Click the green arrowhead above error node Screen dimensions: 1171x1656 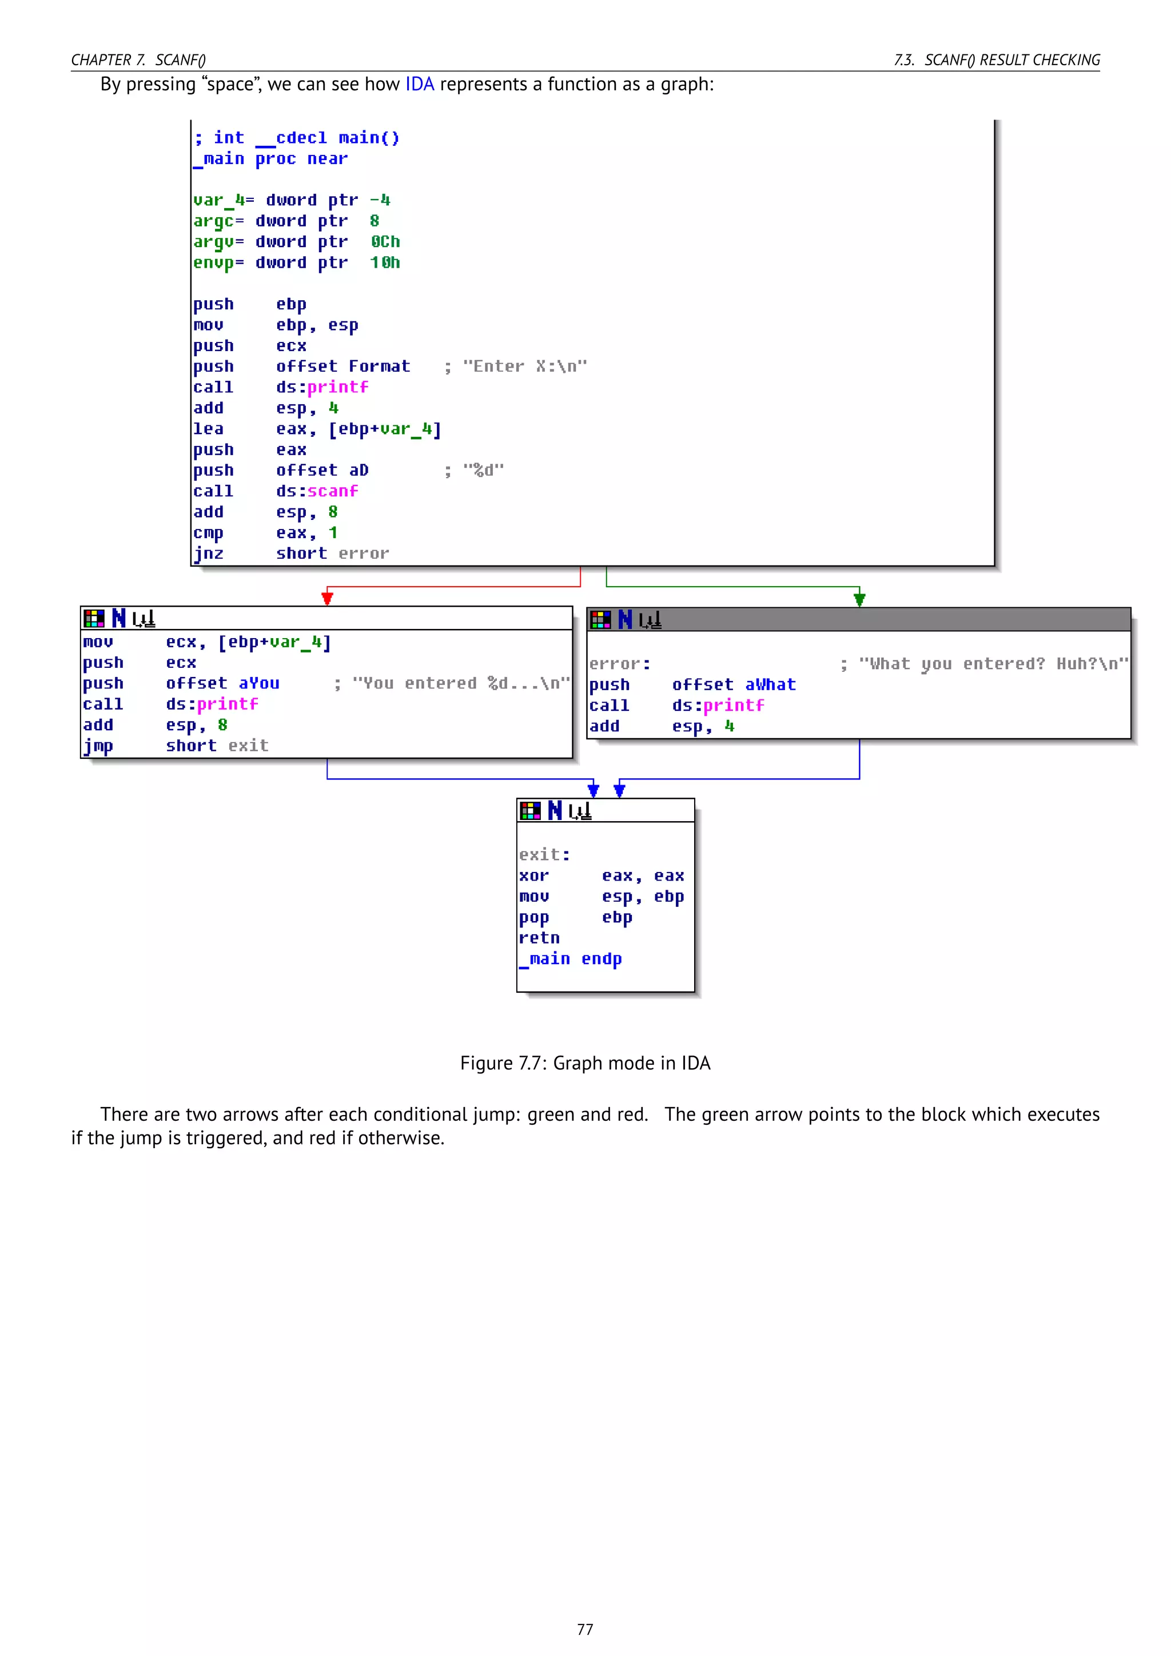click(x=859, y=599)
